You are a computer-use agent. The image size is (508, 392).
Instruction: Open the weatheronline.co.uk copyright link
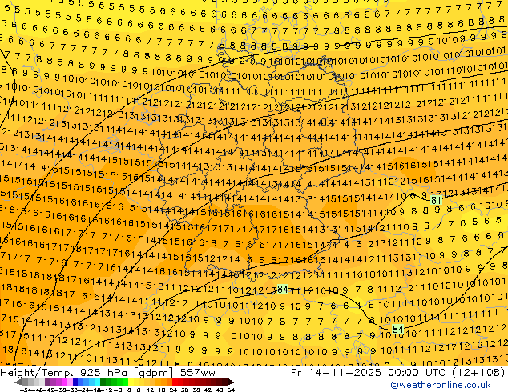pyautogui.click(x=441, y=386)
